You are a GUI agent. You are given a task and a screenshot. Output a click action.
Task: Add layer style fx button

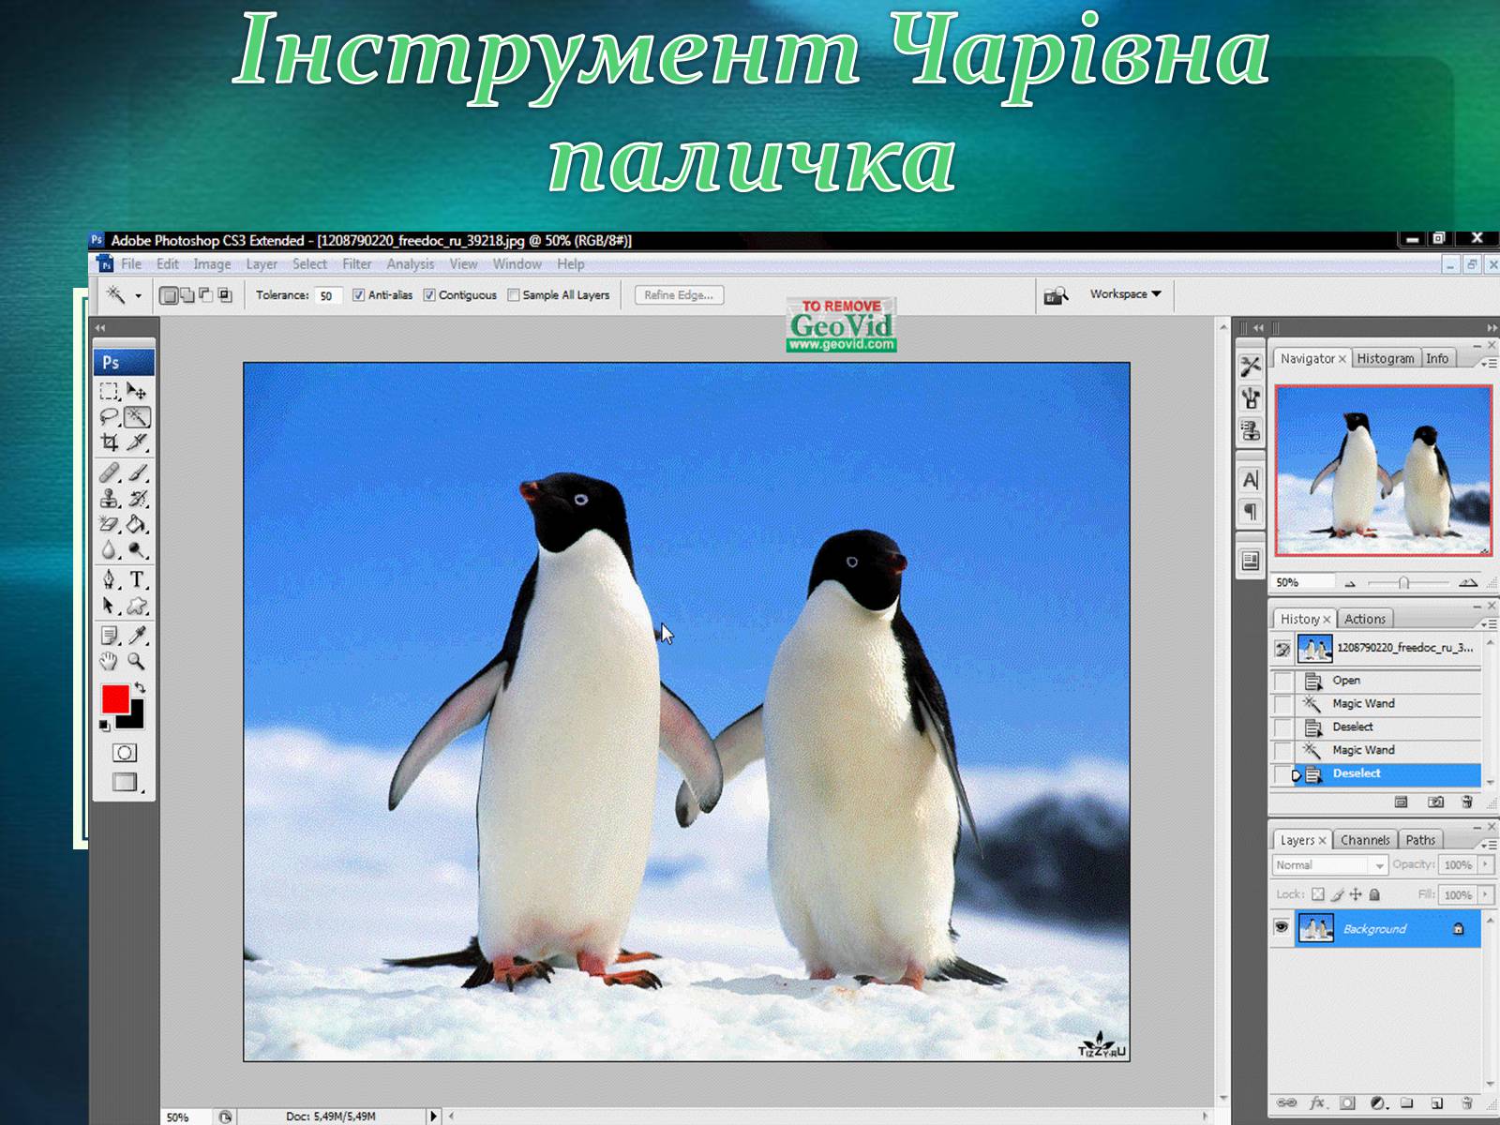point(1317,1103)
